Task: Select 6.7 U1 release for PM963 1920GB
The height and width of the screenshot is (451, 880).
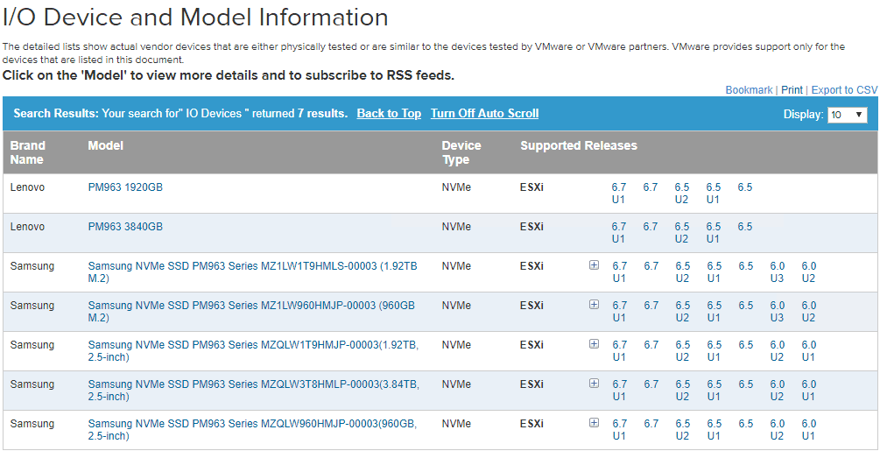Action: (619, 194)
